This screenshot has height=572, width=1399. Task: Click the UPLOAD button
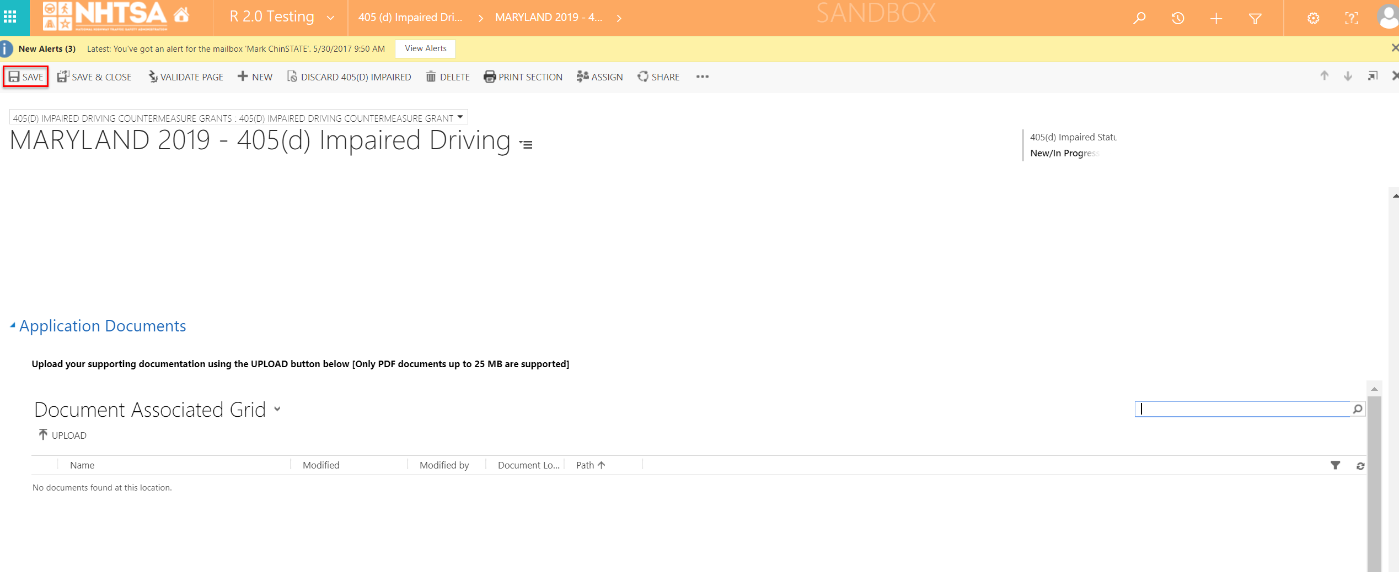pos(62,435)
